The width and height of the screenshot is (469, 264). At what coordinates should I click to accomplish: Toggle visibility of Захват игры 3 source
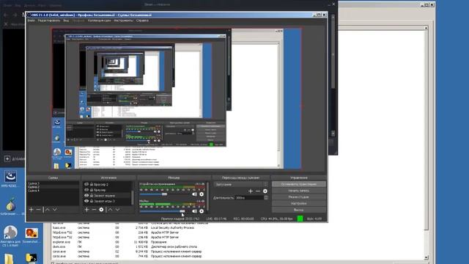coord(86,201)
